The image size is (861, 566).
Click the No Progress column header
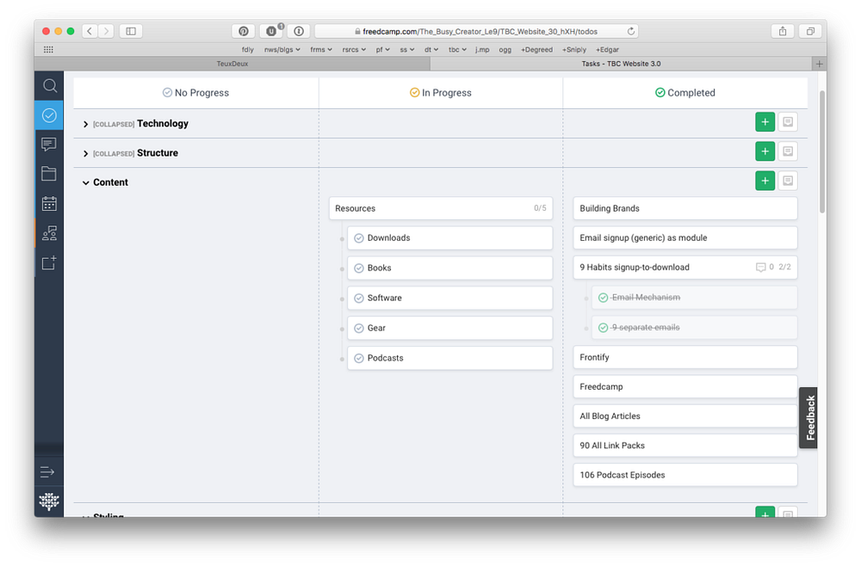(196, 93)
